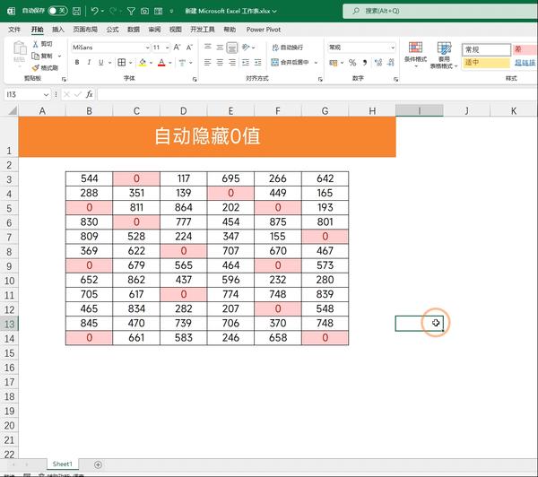Click the text orientation icon
The width and height of the screenshot is (538, 477).
tap(246, 47)
